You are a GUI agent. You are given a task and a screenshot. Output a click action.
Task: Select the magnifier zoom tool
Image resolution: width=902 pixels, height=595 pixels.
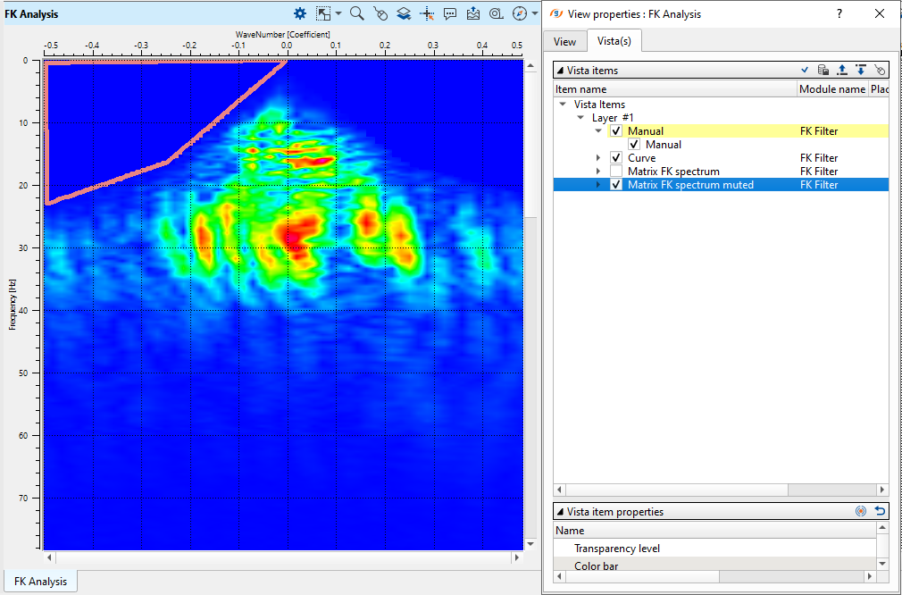click(x=356, y=13)
